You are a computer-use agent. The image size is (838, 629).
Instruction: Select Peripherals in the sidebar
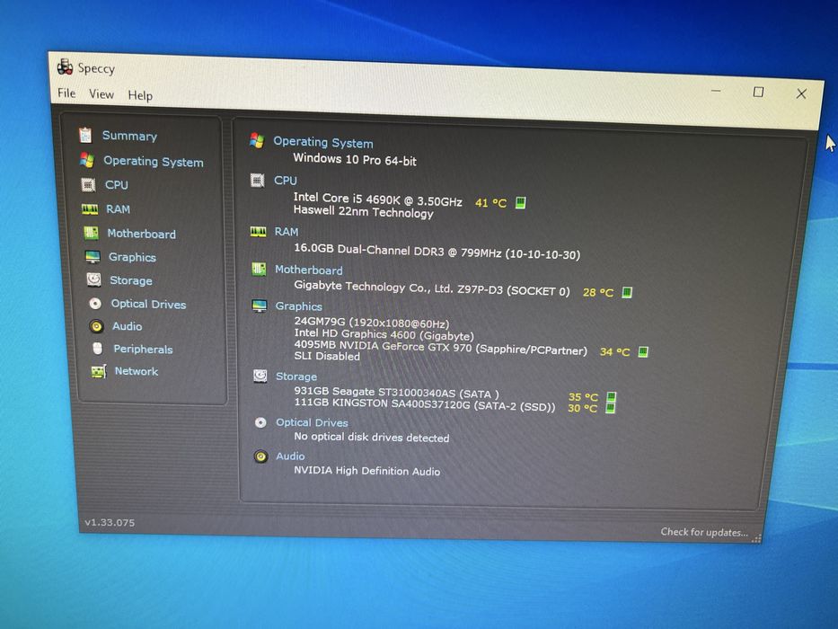click(x=143, y=350)
